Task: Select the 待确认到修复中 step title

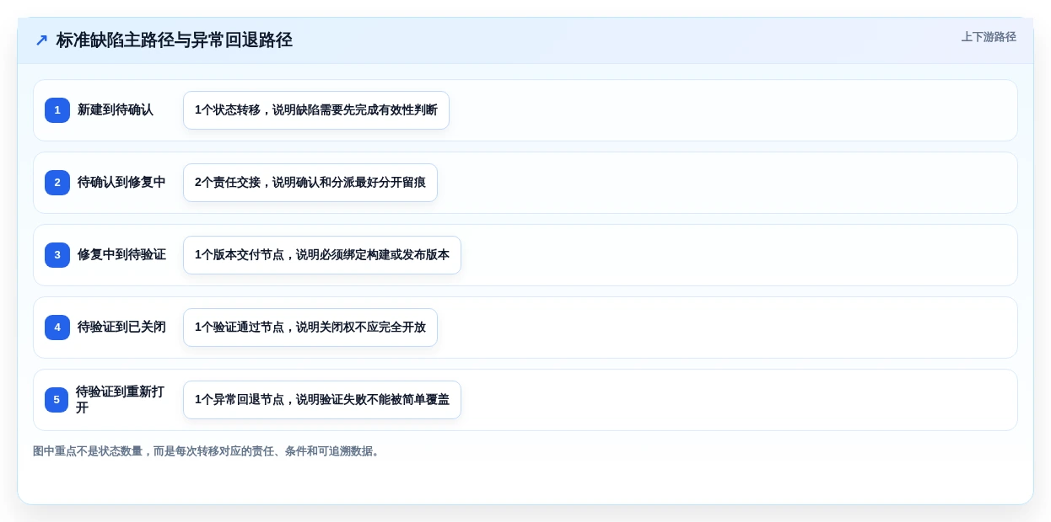Action: (x=121, y=183)
